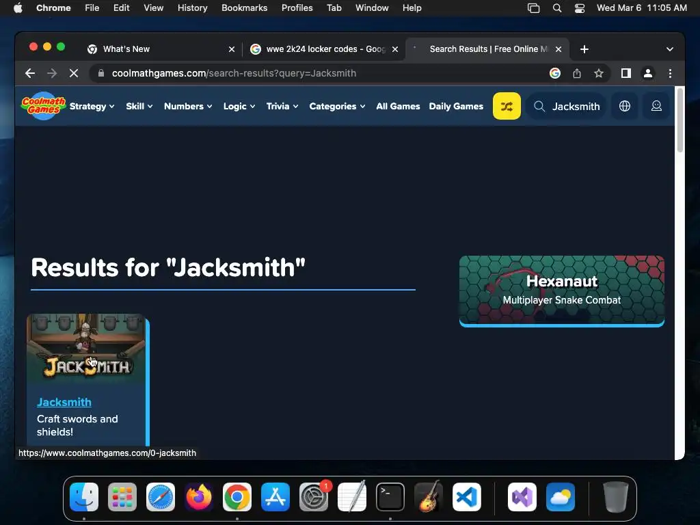Open the Trash in the dock
Image resolution: width=700 pixels, height=525 pixels.
[x=616, y=497]
